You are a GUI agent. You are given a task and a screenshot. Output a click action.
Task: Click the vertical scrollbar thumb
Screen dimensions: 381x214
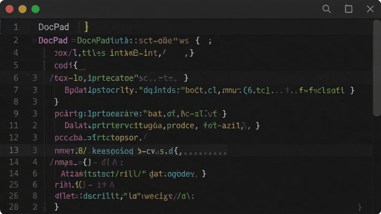[377, 68]
